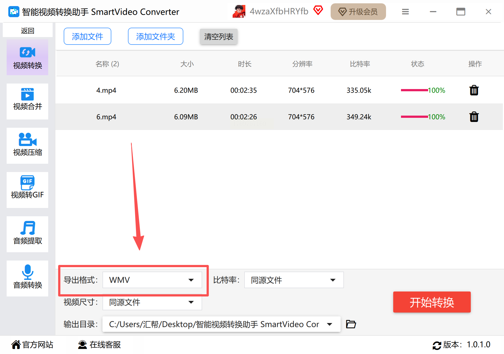
Task: Click the 返回 back button
Action: coord(28,30)
